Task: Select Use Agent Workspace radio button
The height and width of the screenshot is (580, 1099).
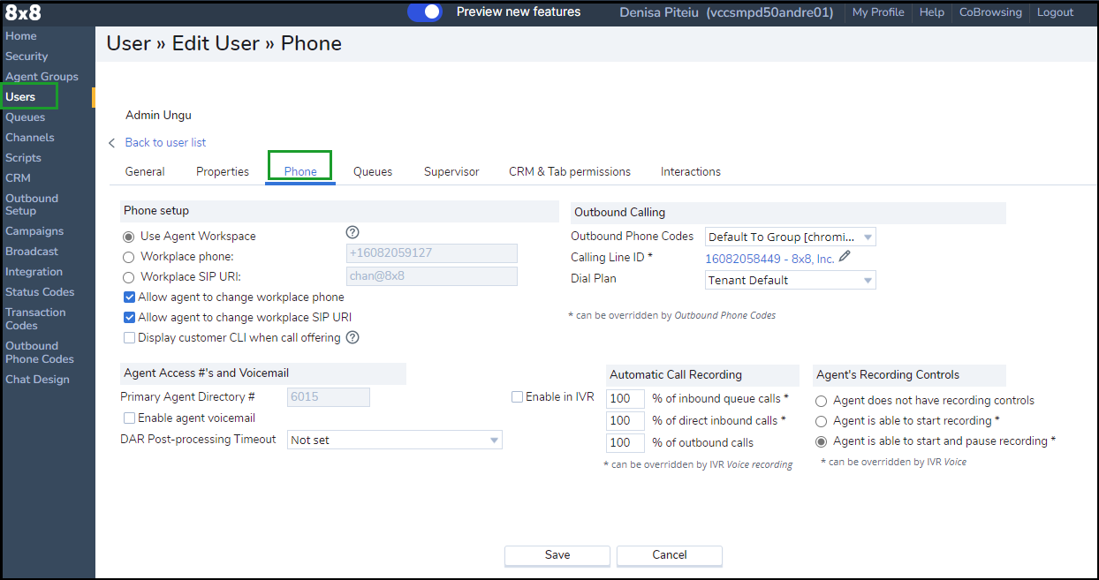Action: [x=129, y=237]
